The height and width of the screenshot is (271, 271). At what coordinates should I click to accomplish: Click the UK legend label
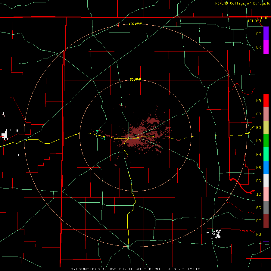258,47
